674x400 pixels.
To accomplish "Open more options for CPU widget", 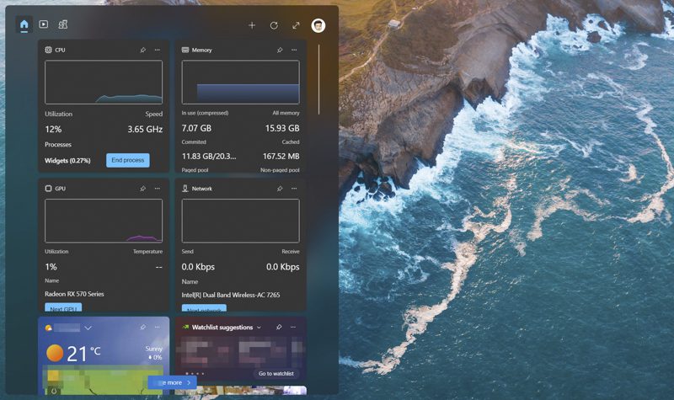I will [158, 50].
